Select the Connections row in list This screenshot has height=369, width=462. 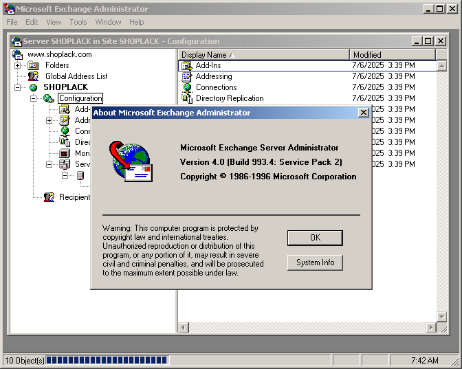(x=307, y=87)
